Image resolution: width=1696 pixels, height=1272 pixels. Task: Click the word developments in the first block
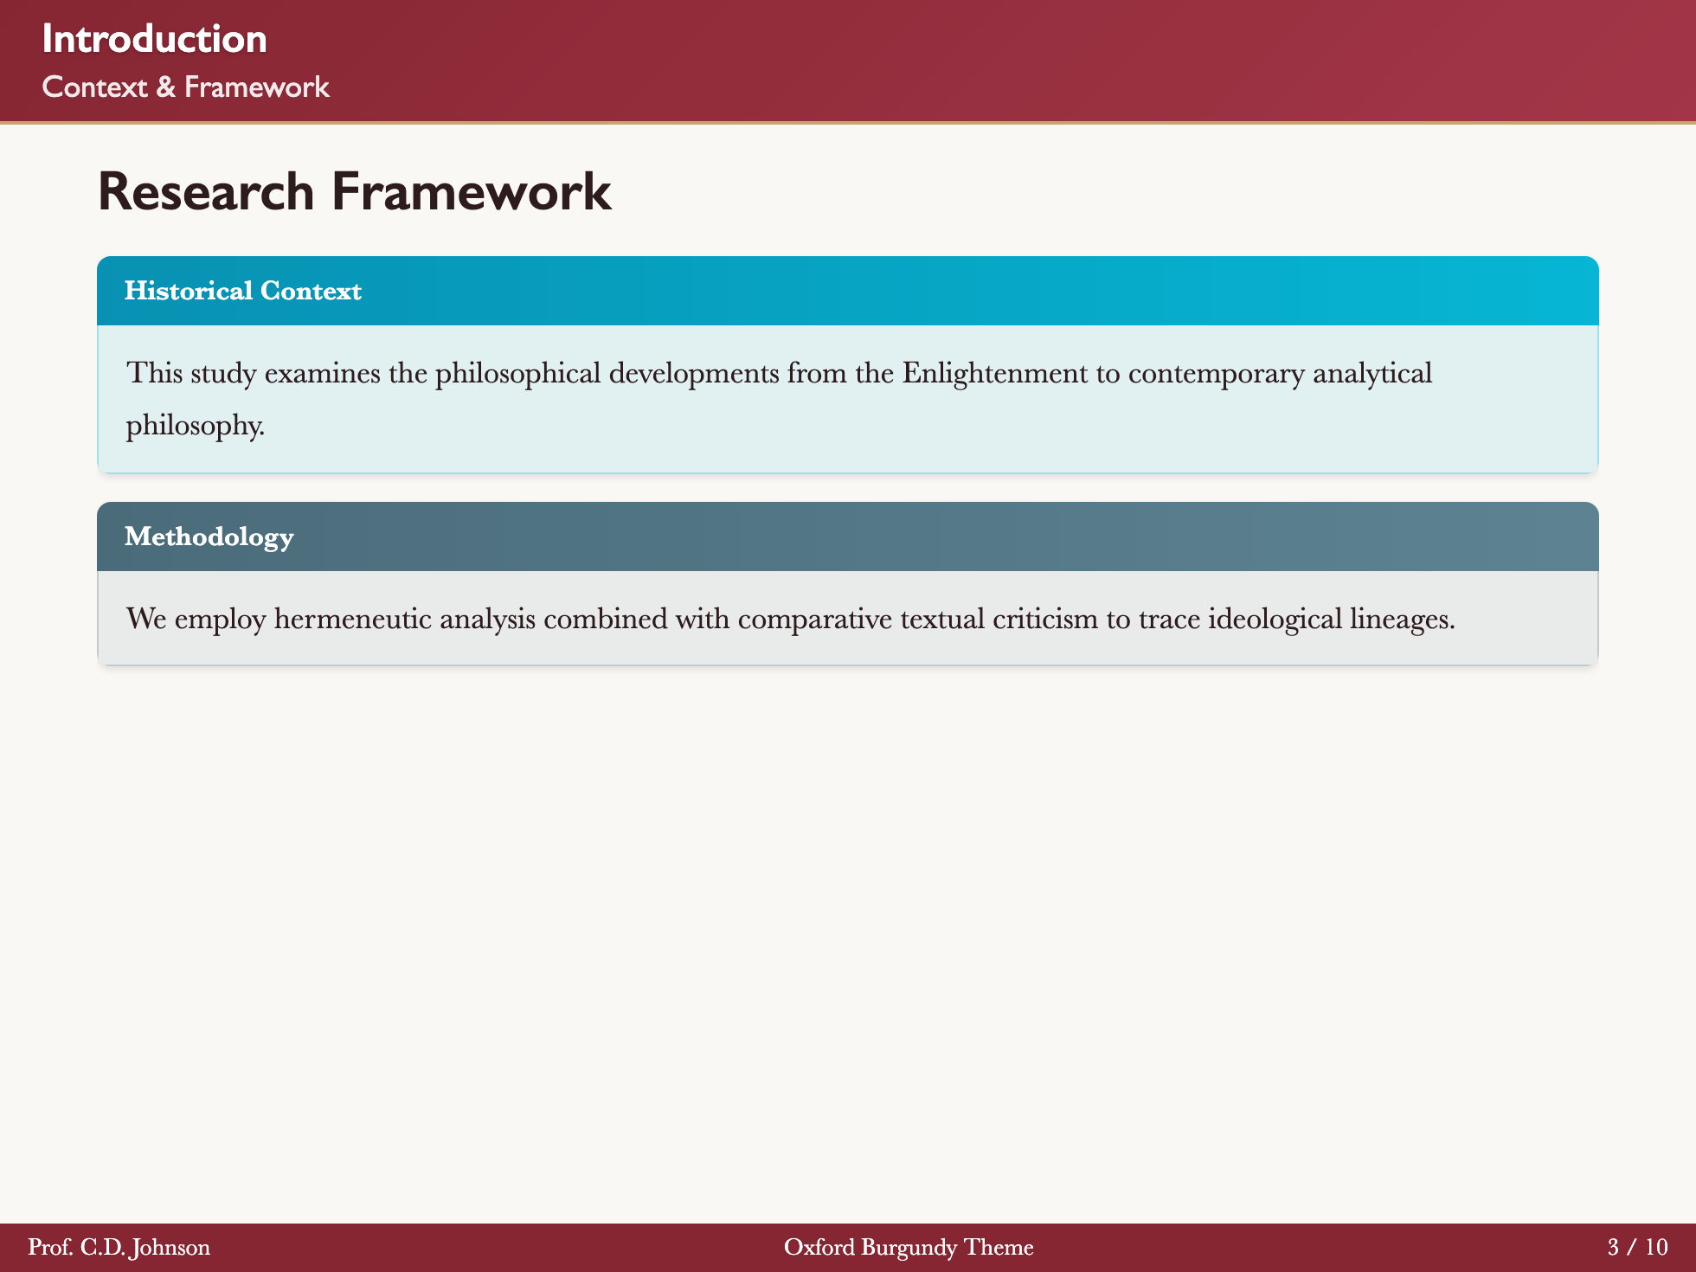coord(694,373)
